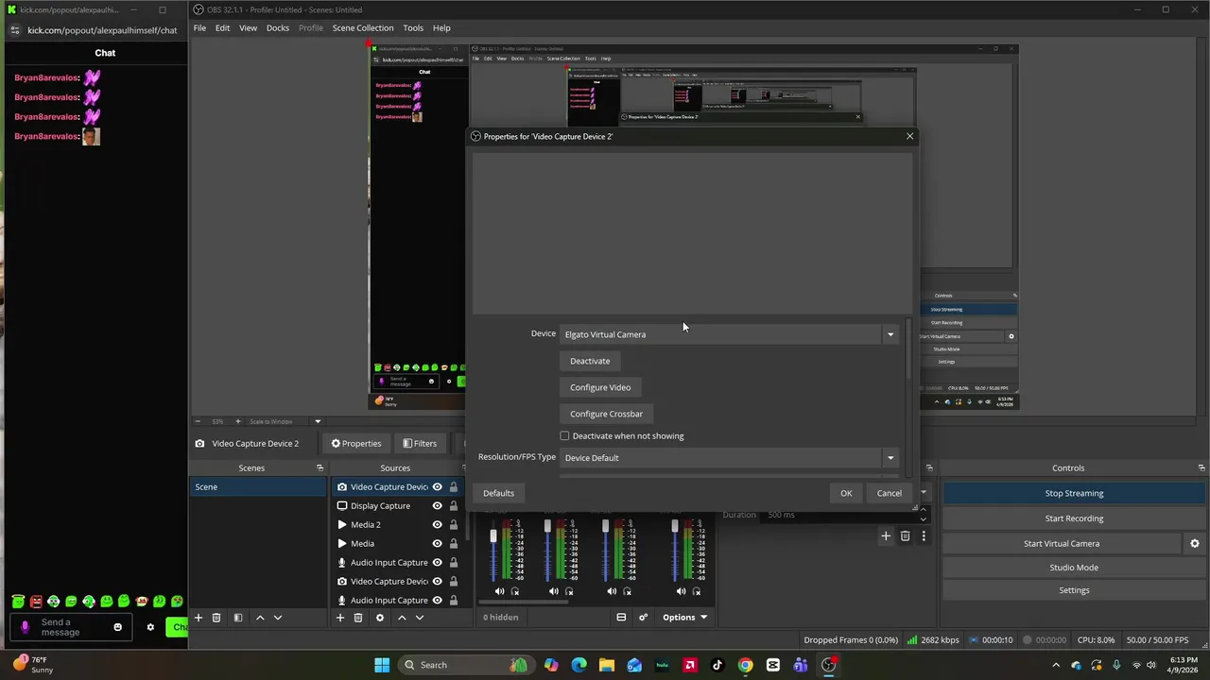Image resolution: width=1210 pixels, height=680 pixels.
Task: Remove selected source with Sources trash icon
Action: [358, 618]
